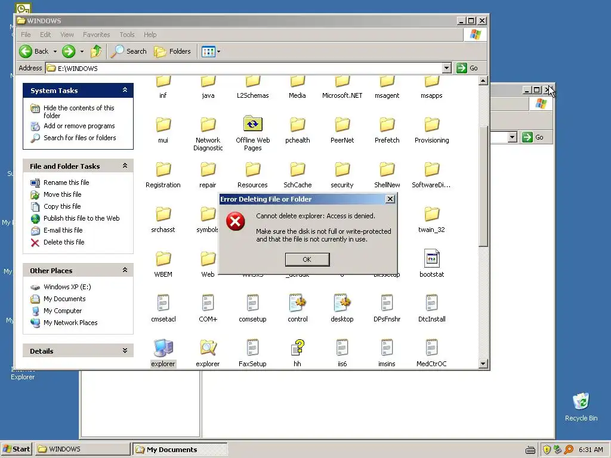Select the WBEM folder
The image size is (611, 458).
pos(163,264)
